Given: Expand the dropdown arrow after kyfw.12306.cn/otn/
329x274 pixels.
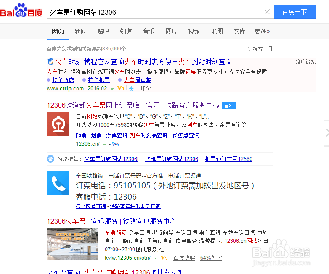Looking at the screenshot, I should pyautogui.click(x=156, y=258).
